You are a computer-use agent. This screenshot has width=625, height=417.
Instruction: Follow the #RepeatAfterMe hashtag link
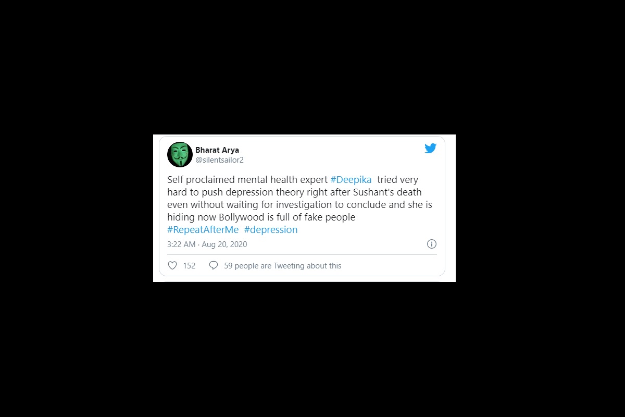[x=203, y=230]
